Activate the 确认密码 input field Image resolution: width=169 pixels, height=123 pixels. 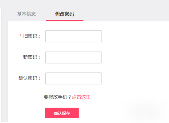tap(74, 79)
